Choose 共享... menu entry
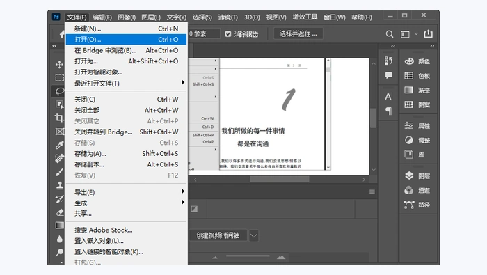487x275 pixels. point(126,214)
